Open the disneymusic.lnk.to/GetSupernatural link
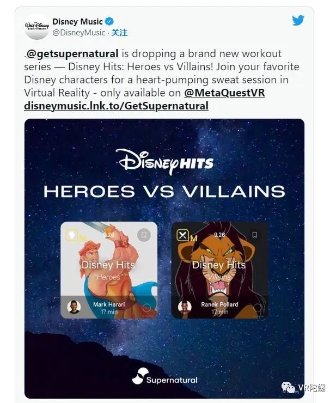 116,106
